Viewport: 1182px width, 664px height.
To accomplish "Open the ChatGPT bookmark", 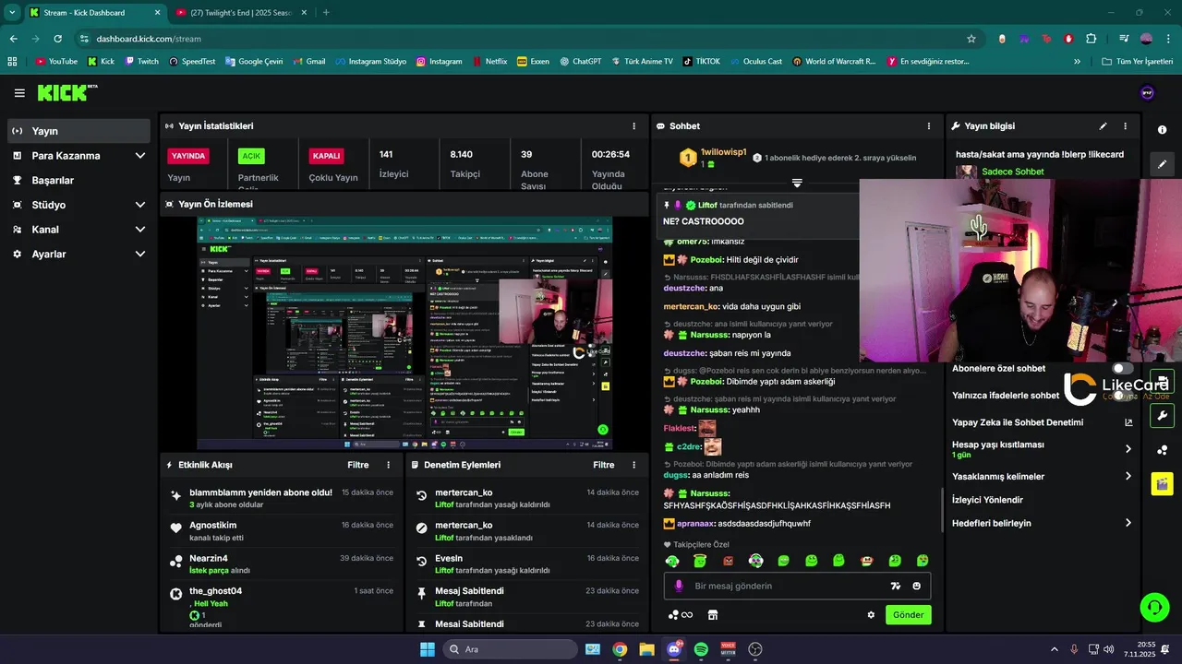I will (580, 62).
